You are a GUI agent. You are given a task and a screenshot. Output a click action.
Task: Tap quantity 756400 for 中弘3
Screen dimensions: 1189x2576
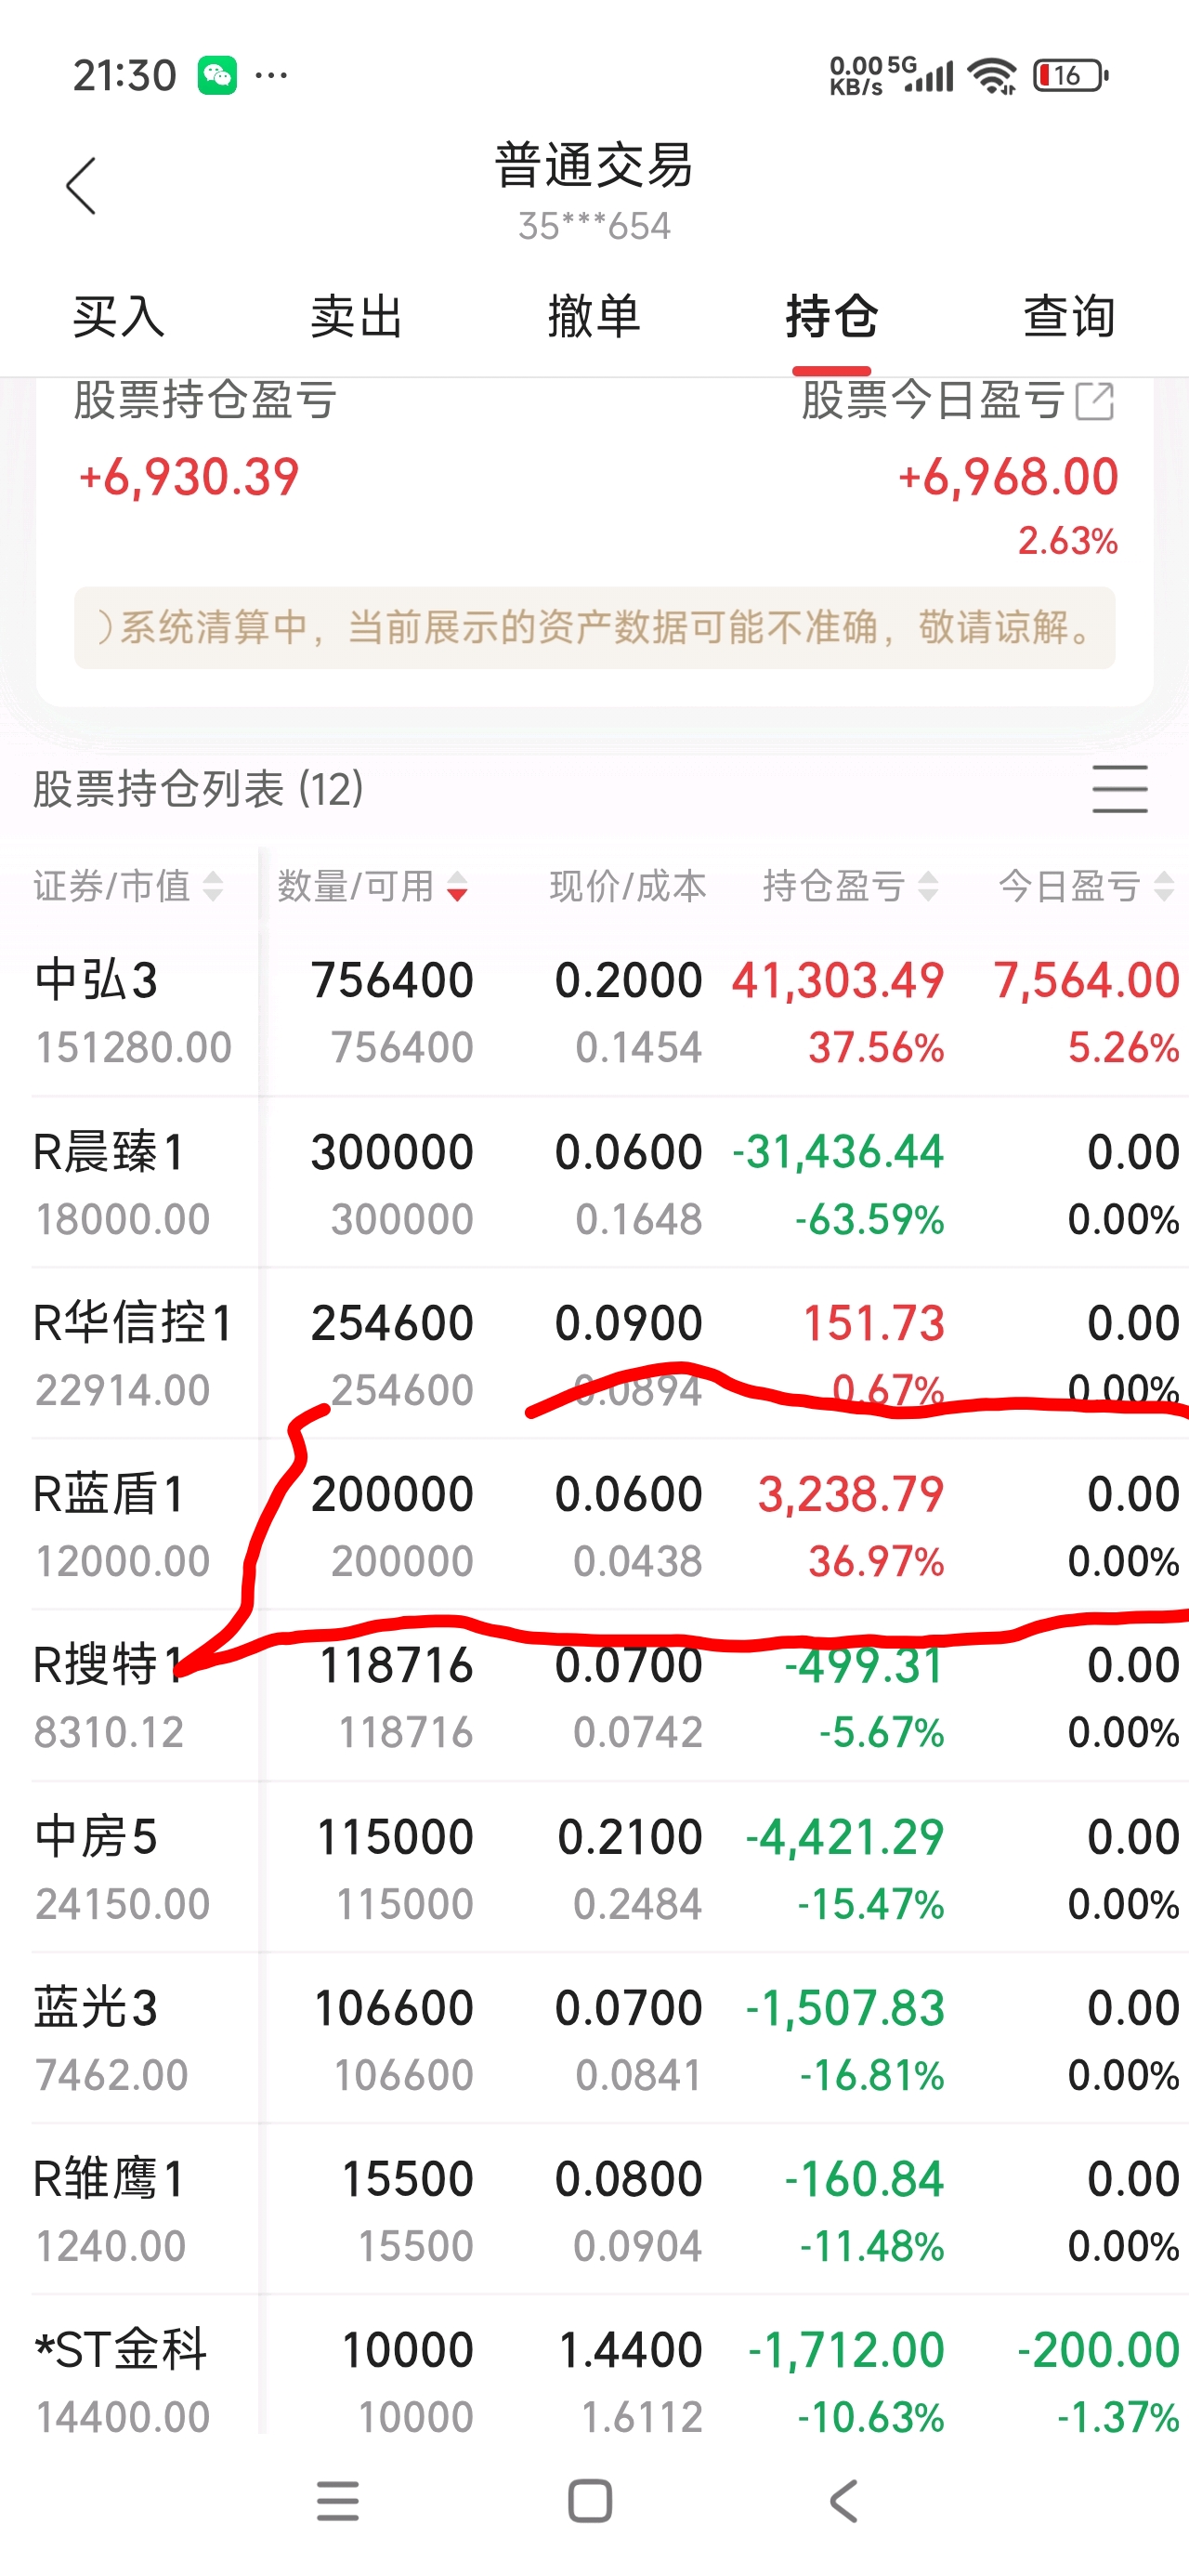coord(392,980)
